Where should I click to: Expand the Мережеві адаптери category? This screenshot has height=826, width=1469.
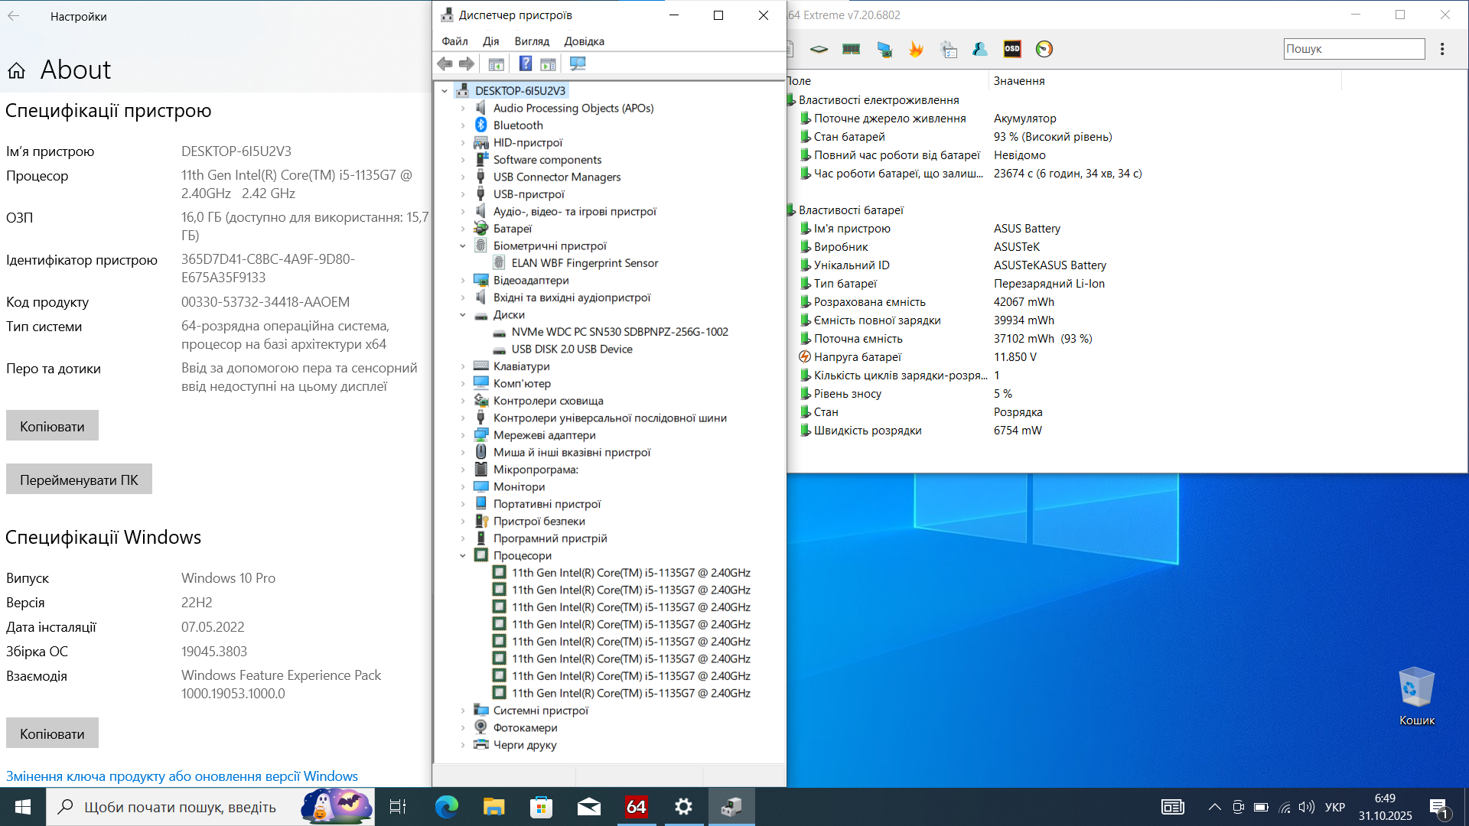click(463, 435)
